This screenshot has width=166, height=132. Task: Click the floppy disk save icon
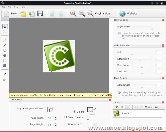(40, 14)
